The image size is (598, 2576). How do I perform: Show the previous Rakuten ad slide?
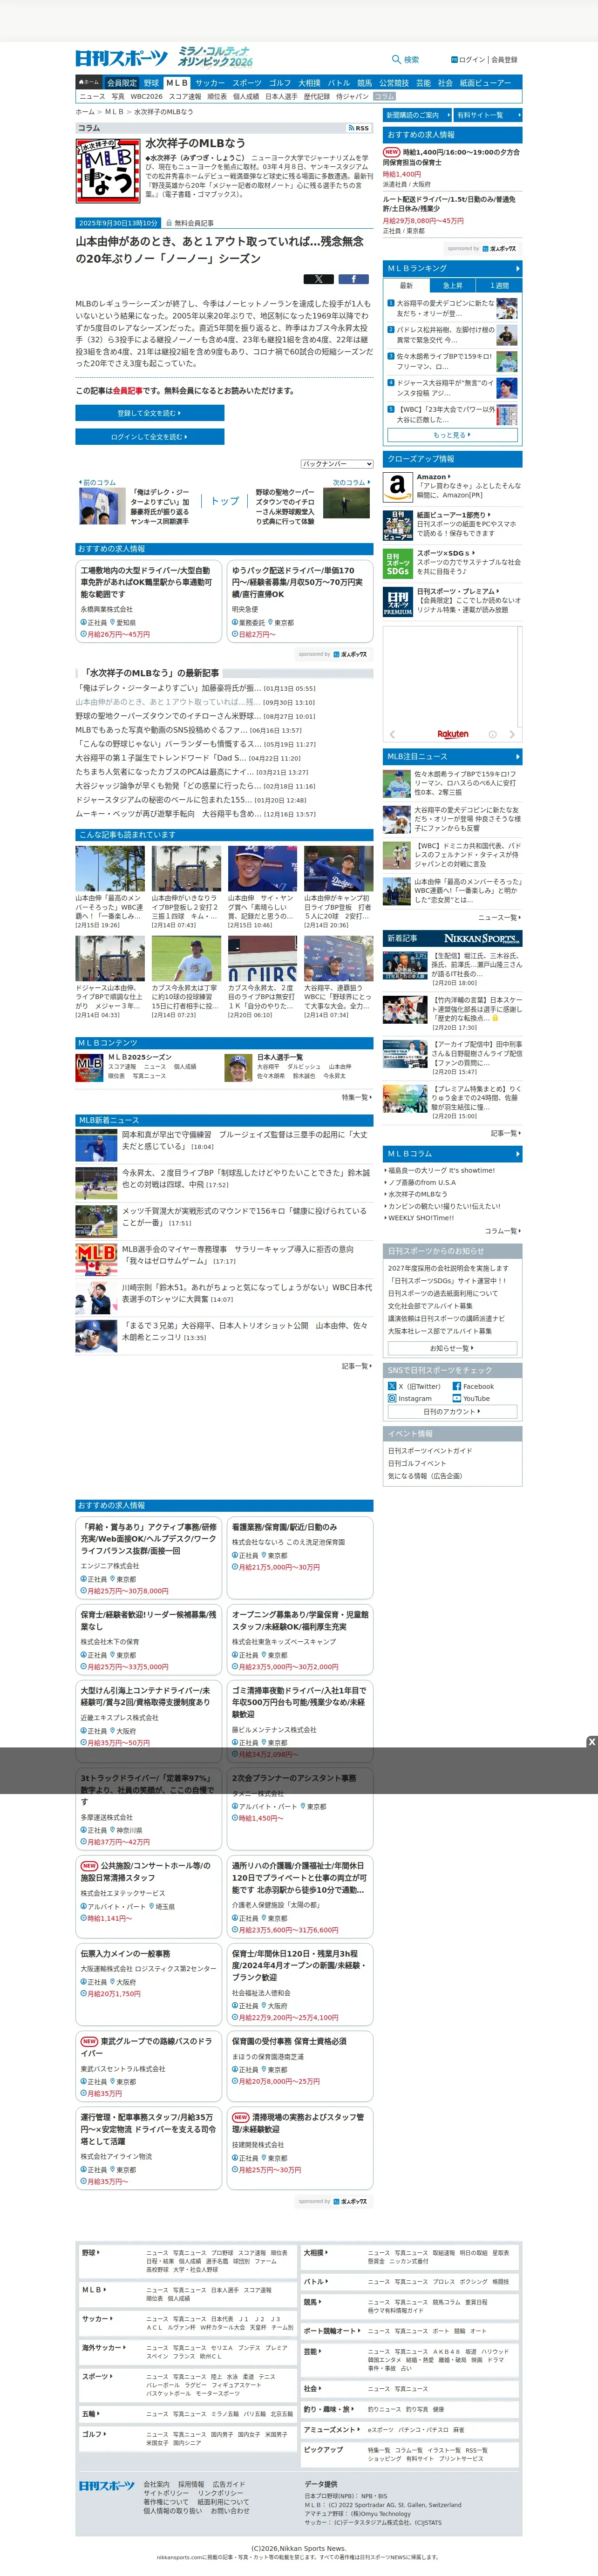(x=391, y=734)
